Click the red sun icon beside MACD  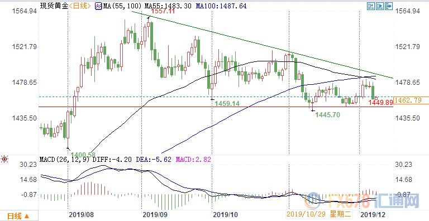point(4,158)
